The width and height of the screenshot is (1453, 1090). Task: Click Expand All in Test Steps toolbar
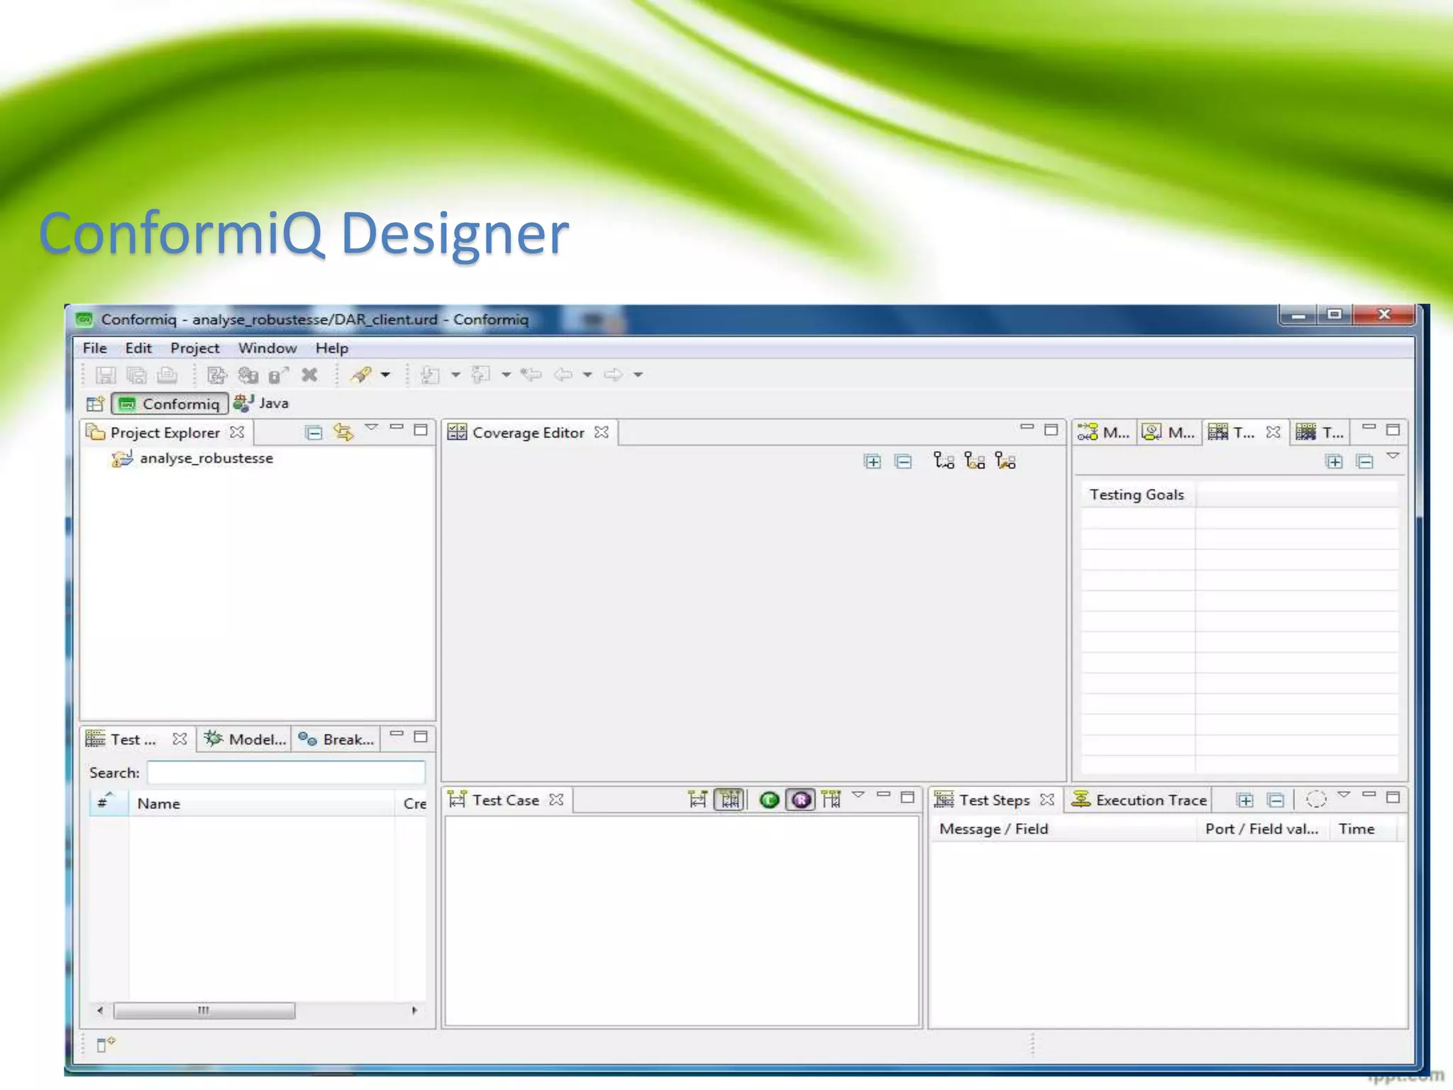[1245, 800]
